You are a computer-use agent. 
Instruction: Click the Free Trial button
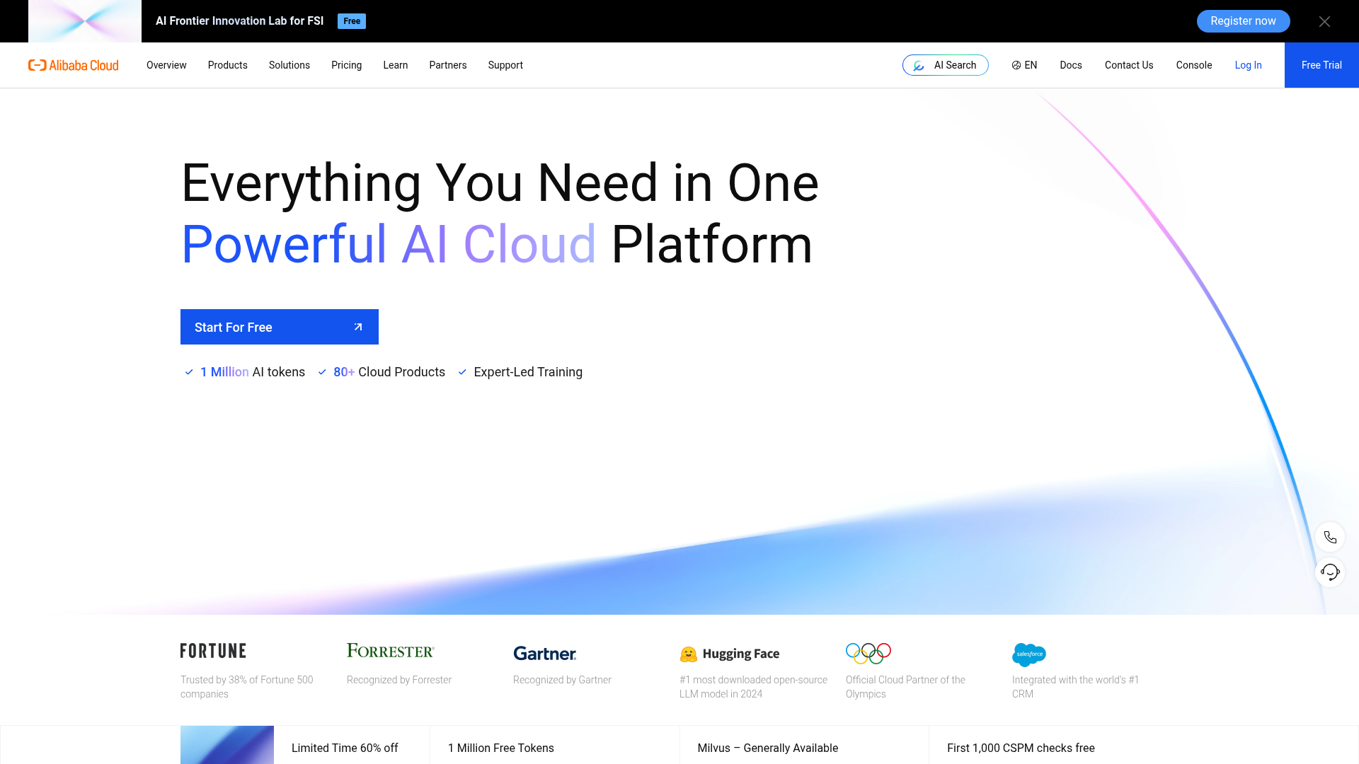[1321, 65]
